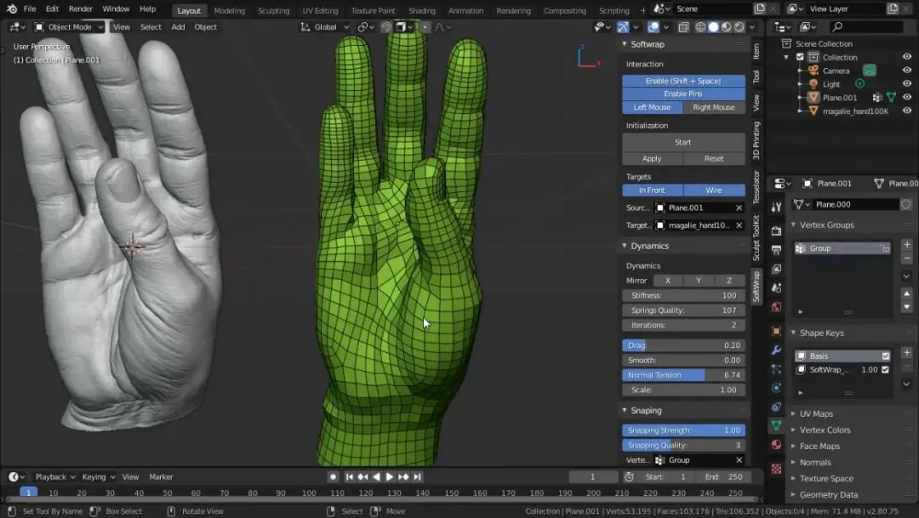Toggle X-ray display in viewport header
This screenshot has height=518, width=919.
[683, 27]
